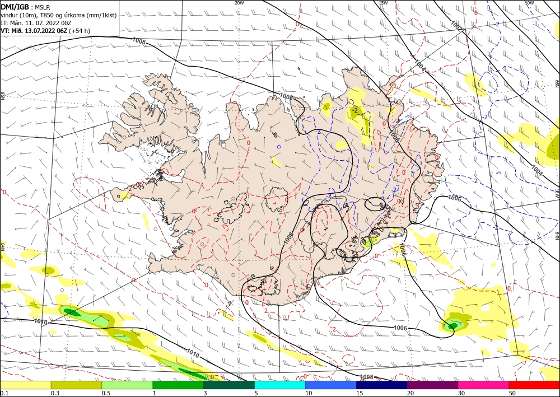This screenshot has width=560, height=397.
Task: Pick the cyan 5–10 mm legend swatch
Action: point(280,385)
